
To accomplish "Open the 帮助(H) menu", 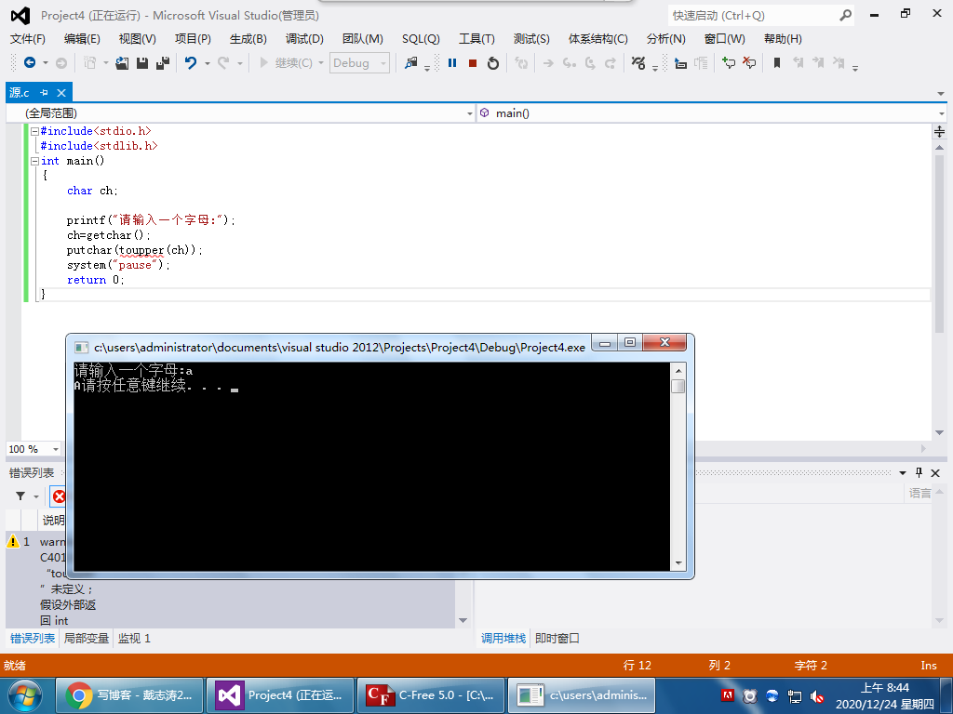I will [783, 39].
